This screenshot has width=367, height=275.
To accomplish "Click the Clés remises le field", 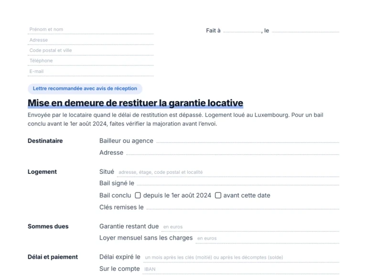I will pos(243,207).
